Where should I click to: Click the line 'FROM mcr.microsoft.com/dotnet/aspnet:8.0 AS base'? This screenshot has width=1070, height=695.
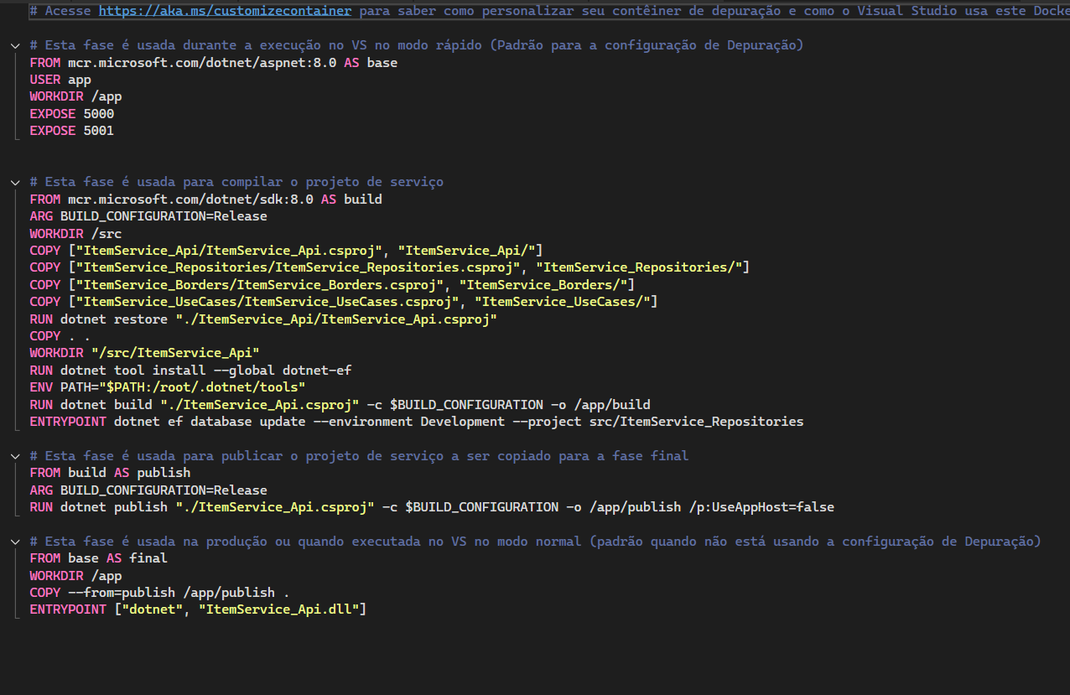click(214, 63)
